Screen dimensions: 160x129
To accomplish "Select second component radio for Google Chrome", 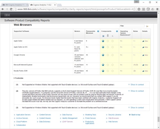I will click(x=108, y=55).
